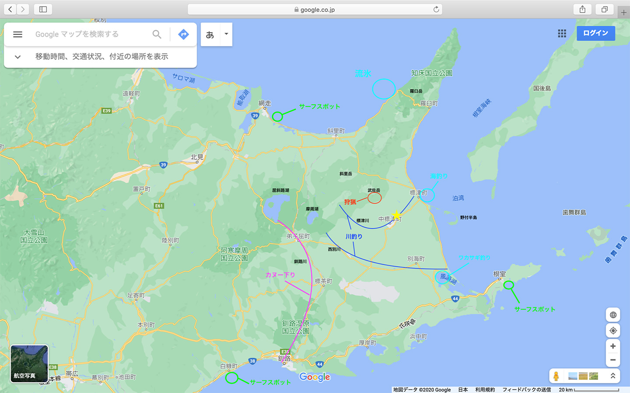
Task: Zoom out with the minus button
Action: (613, 360)
